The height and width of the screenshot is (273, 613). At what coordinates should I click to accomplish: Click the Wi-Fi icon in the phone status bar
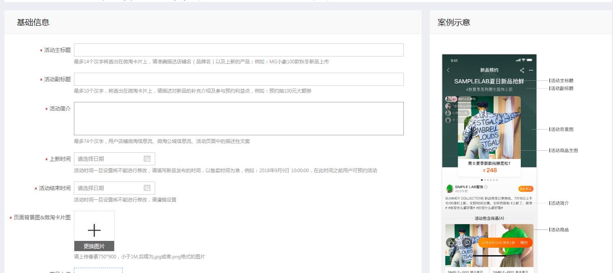(x=524, y=60)
